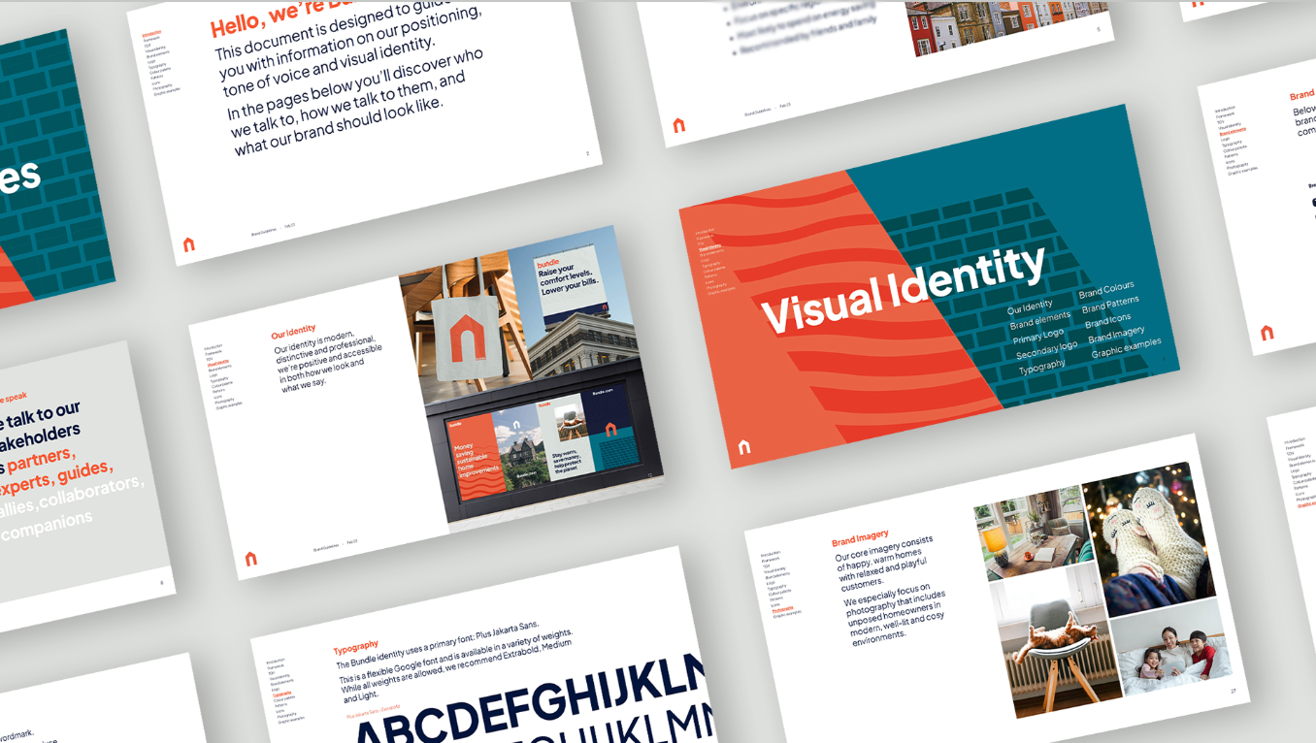Click the orange 'Typography' slide heading
The width and height of the screenshot is (1316, 743).
point(356,647)
